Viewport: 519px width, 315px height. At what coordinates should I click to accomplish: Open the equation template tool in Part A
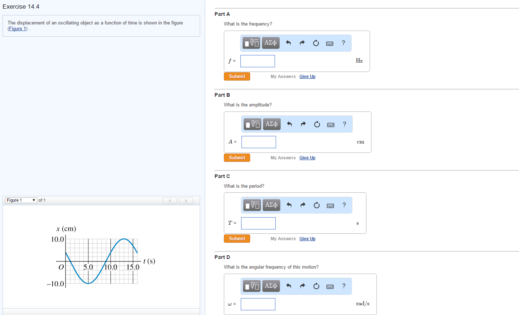tap(251, 43)
